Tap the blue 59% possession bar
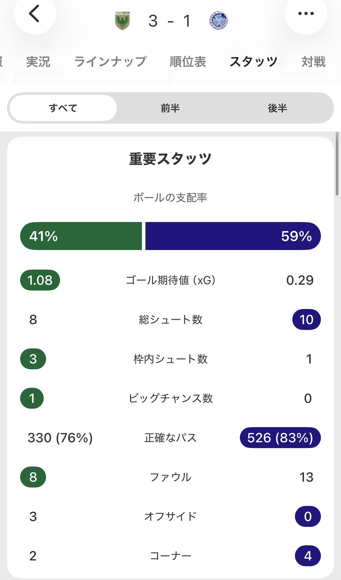Image resolution: width=341 pixels, height=580 pixels. coord(233,236)
